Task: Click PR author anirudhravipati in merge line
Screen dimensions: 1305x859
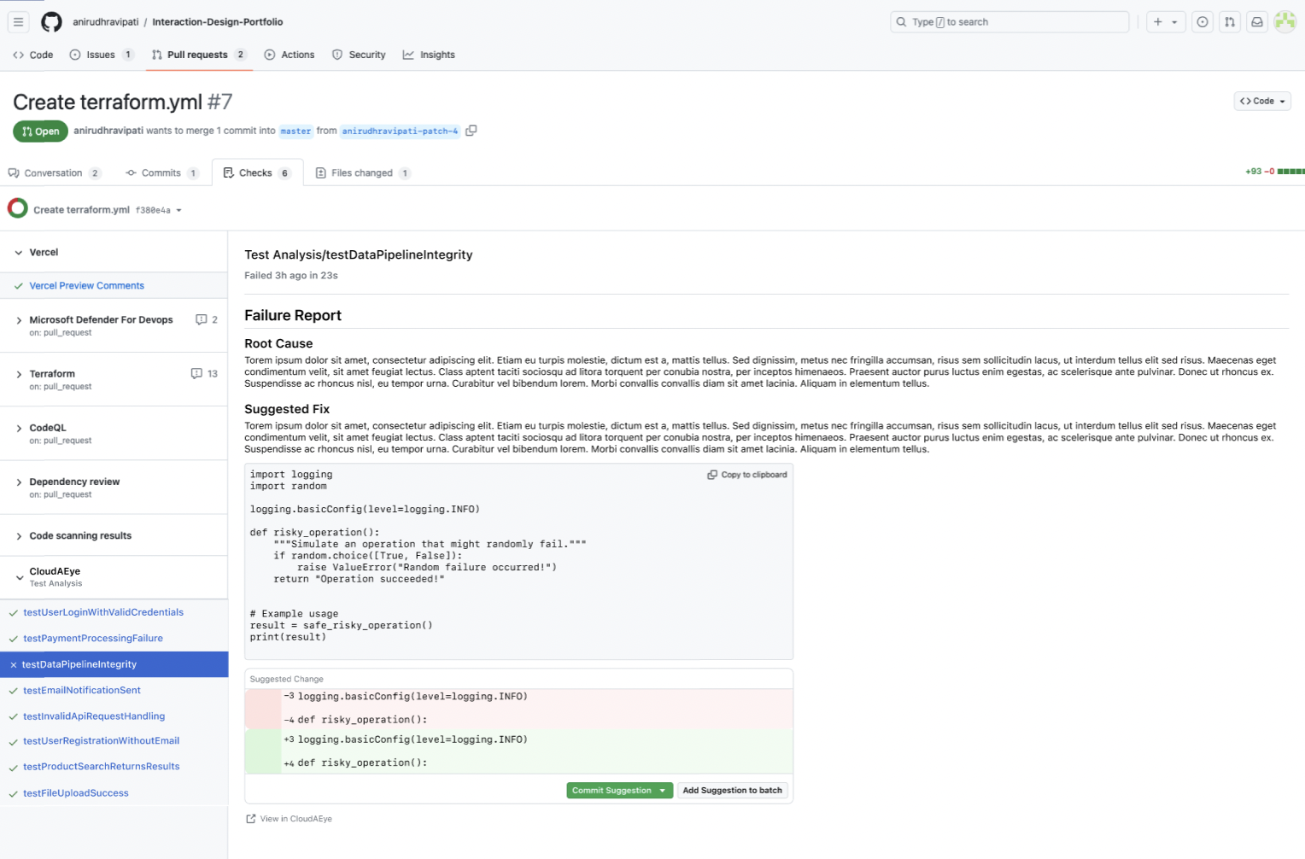Action: tap(108, 131)
